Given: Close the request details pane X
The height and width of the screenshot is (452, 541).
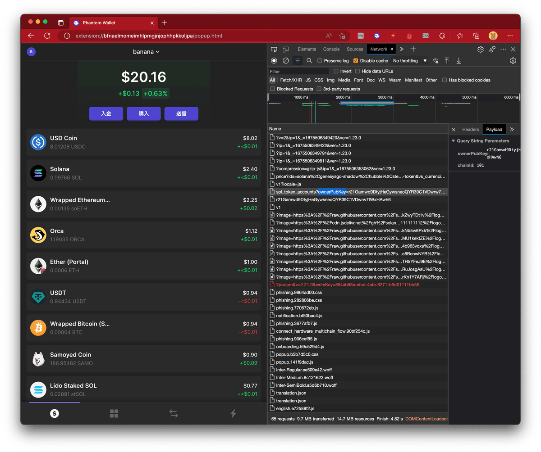Looking at the screenshot, I should (454, 129).
